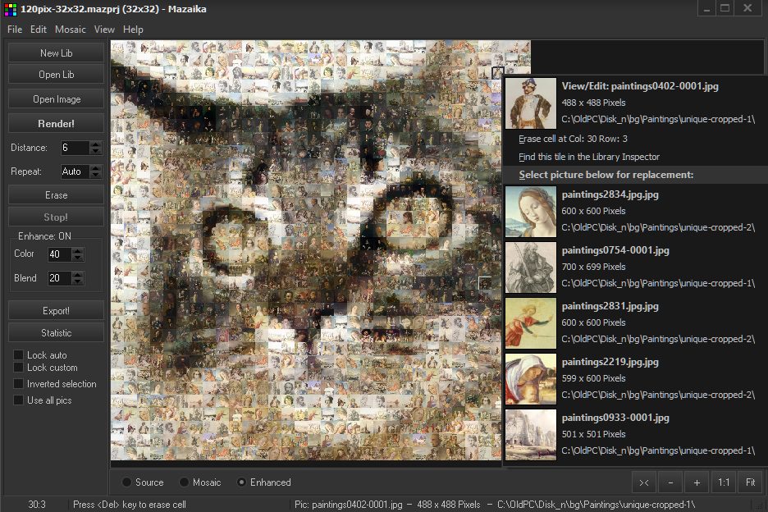Click Export! to save the mosaic
Viewport: 768px width, 512px height.
(56, 310)
